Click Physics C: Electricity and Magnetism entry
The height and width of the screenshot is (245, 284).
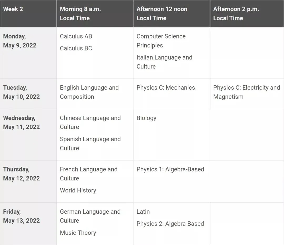[x=246, y=92]
